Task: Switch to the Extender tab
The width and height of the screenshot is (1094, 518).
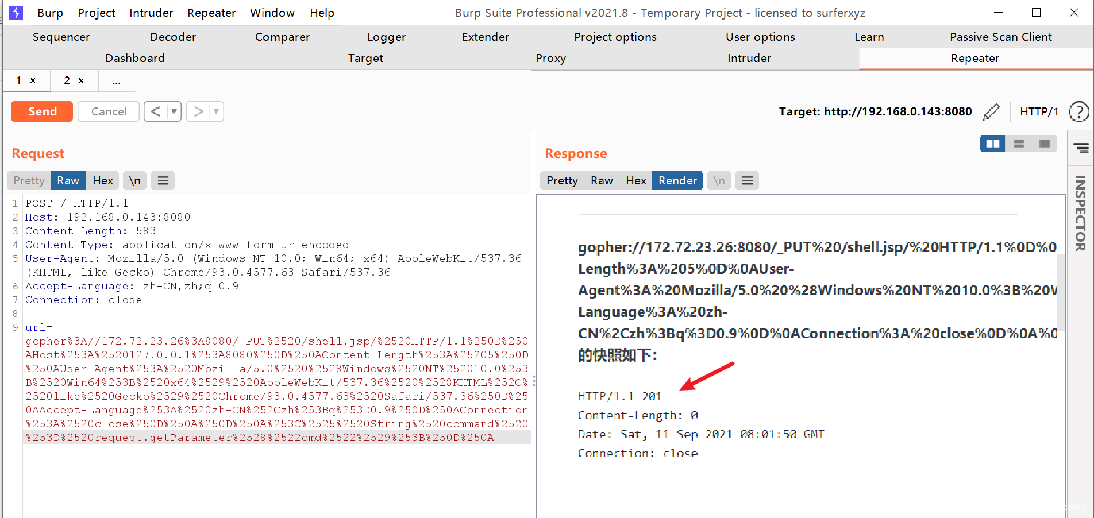Action: pos(486,37)
